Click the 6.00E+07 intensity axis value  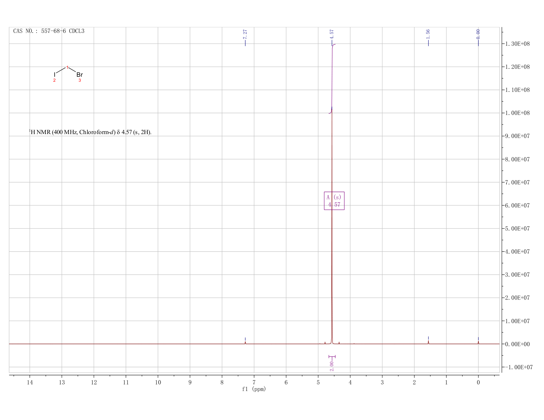[x=517, y=206]
